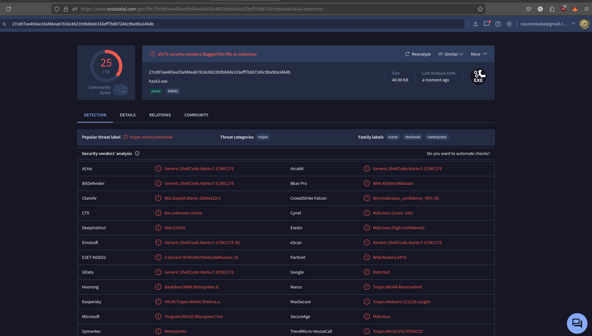The height and width of the screenshot is (336, 592).
Task: Reload the page with browser refresh icon
Action: [x=8, y=9]
